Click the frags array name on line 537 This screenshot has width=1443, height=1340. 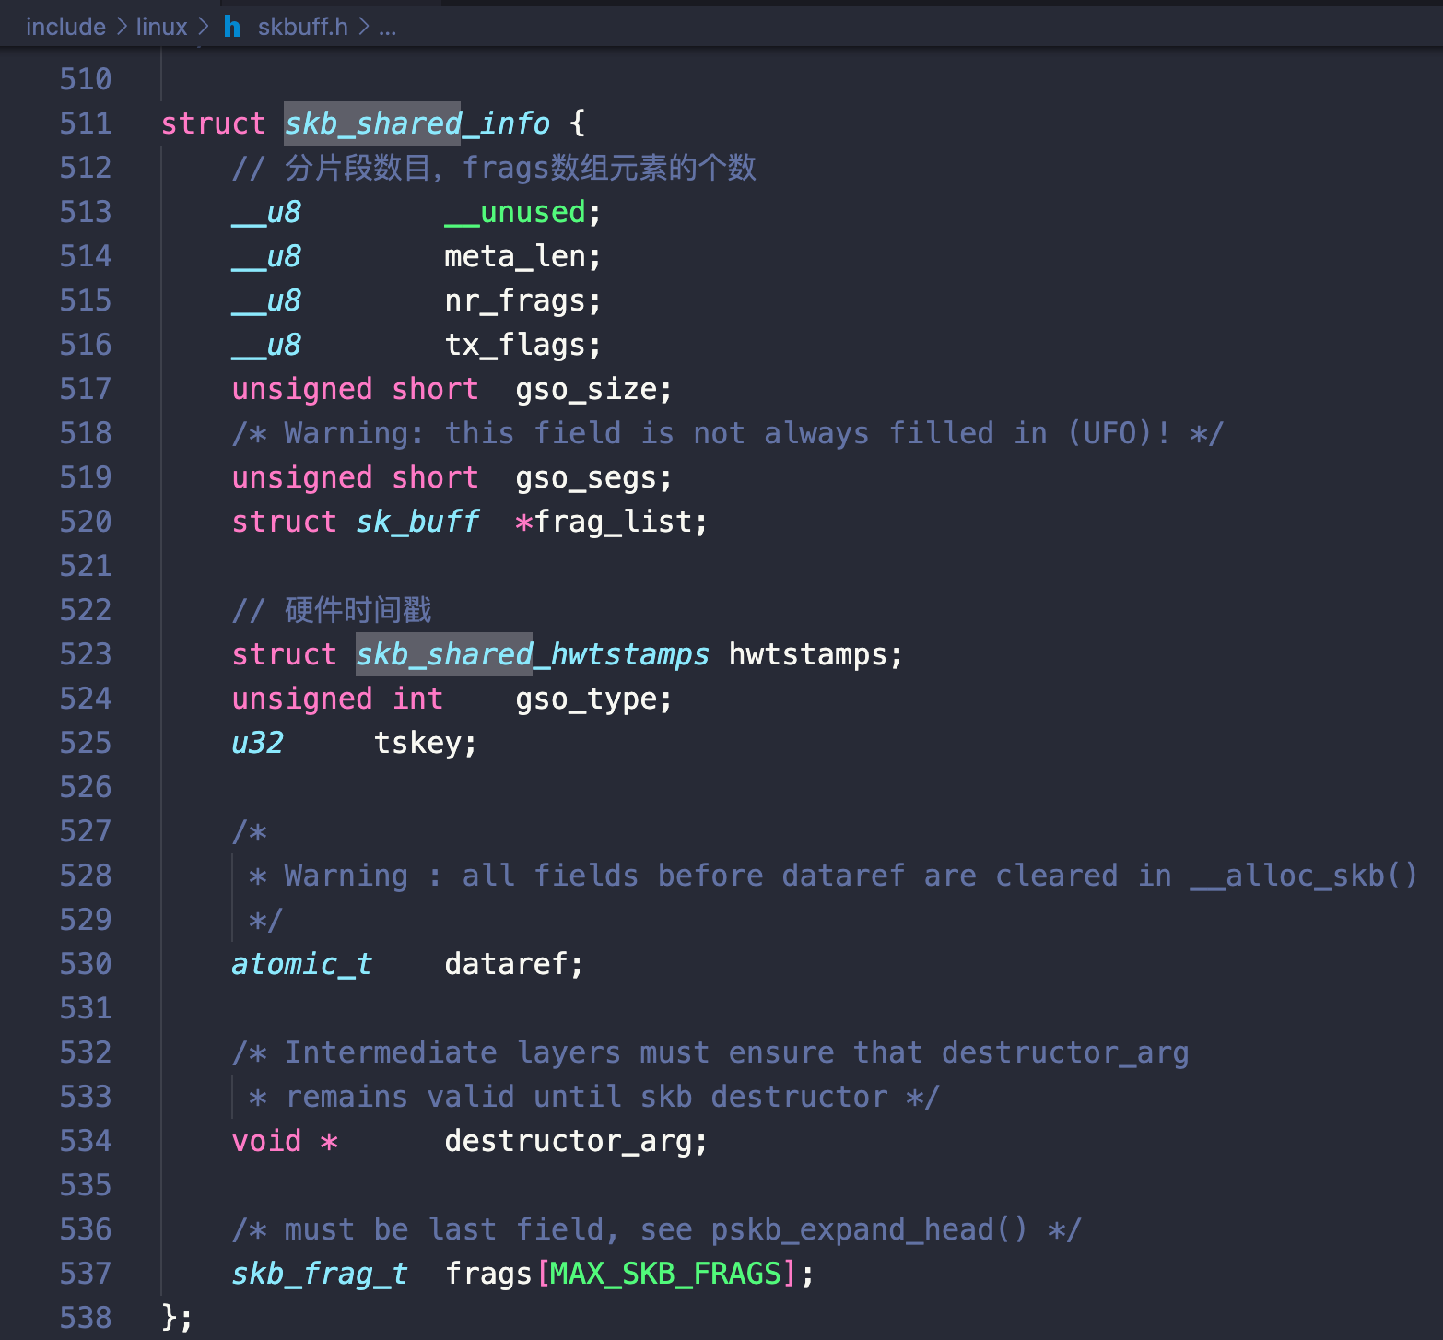[488, 1274]
